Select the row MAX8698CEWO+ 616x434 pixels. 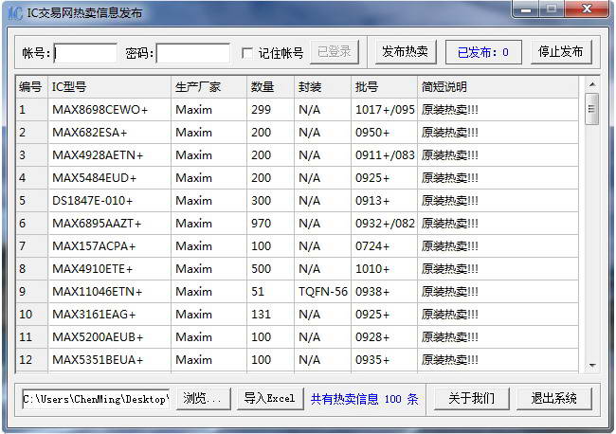[x=298, y=110]
